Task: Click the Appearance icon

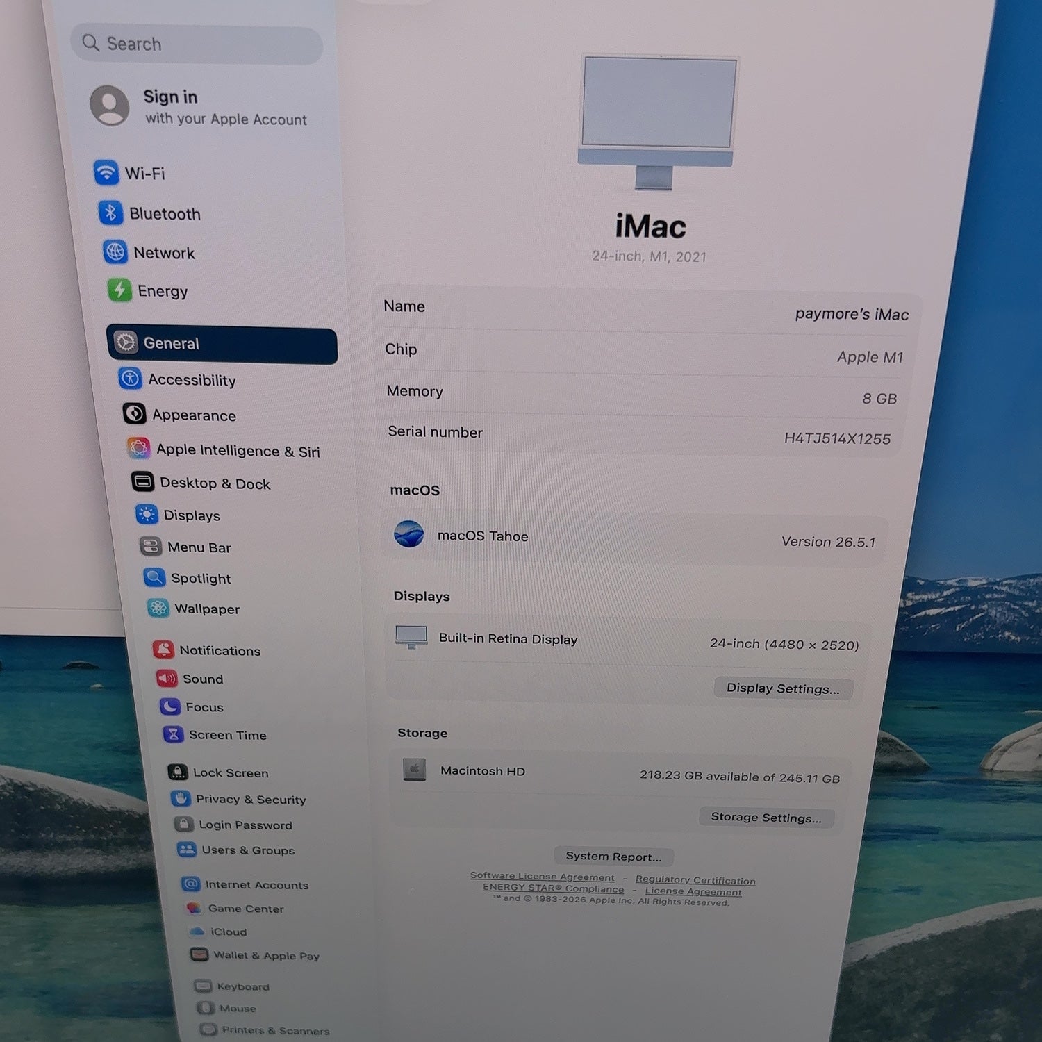Action: coord(134,414)
